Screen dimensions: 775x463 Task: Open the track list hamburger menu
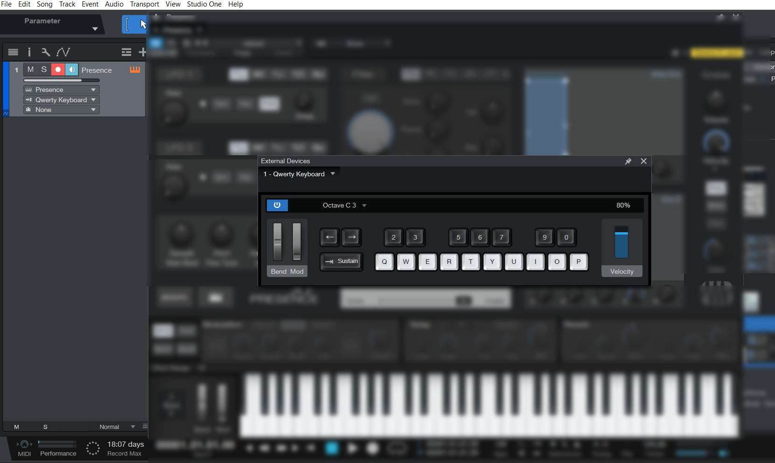coord(13,52)
